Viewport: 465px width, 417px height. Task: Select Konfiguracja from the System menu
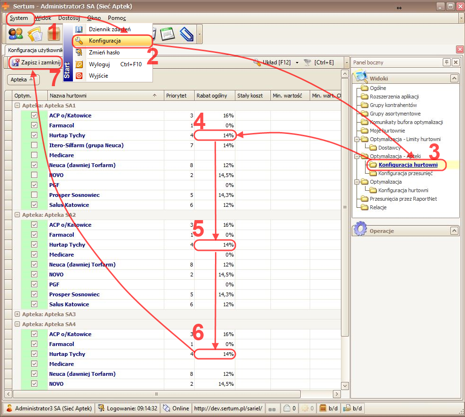pos(105,41)
